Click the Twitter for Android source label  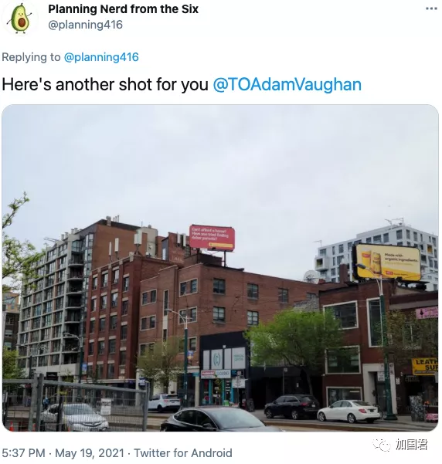tap(183, 453)
